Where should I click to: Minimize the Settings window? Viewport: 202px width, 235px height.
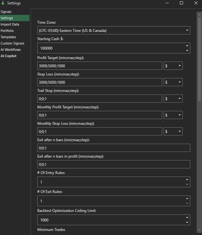pyautogui.click(x=167, y=3)
